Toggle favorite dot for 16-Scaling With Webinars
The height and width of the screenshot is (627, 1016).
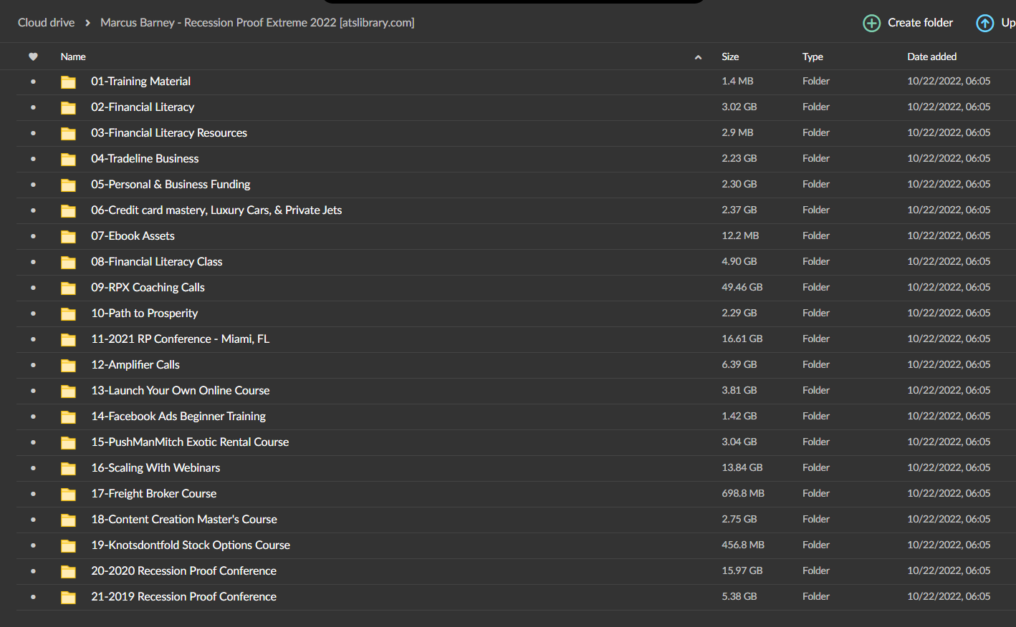point(33,468)
